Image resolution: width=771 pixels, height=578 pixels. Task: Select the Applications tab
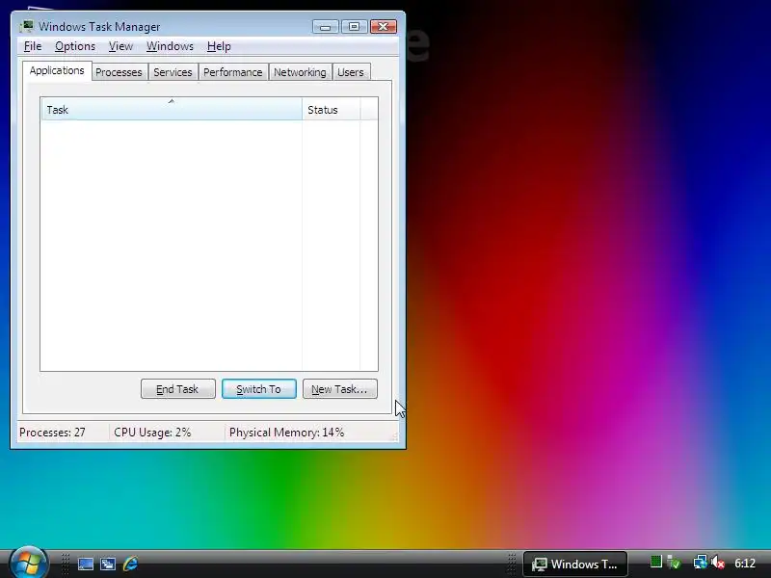click(57, 70)
